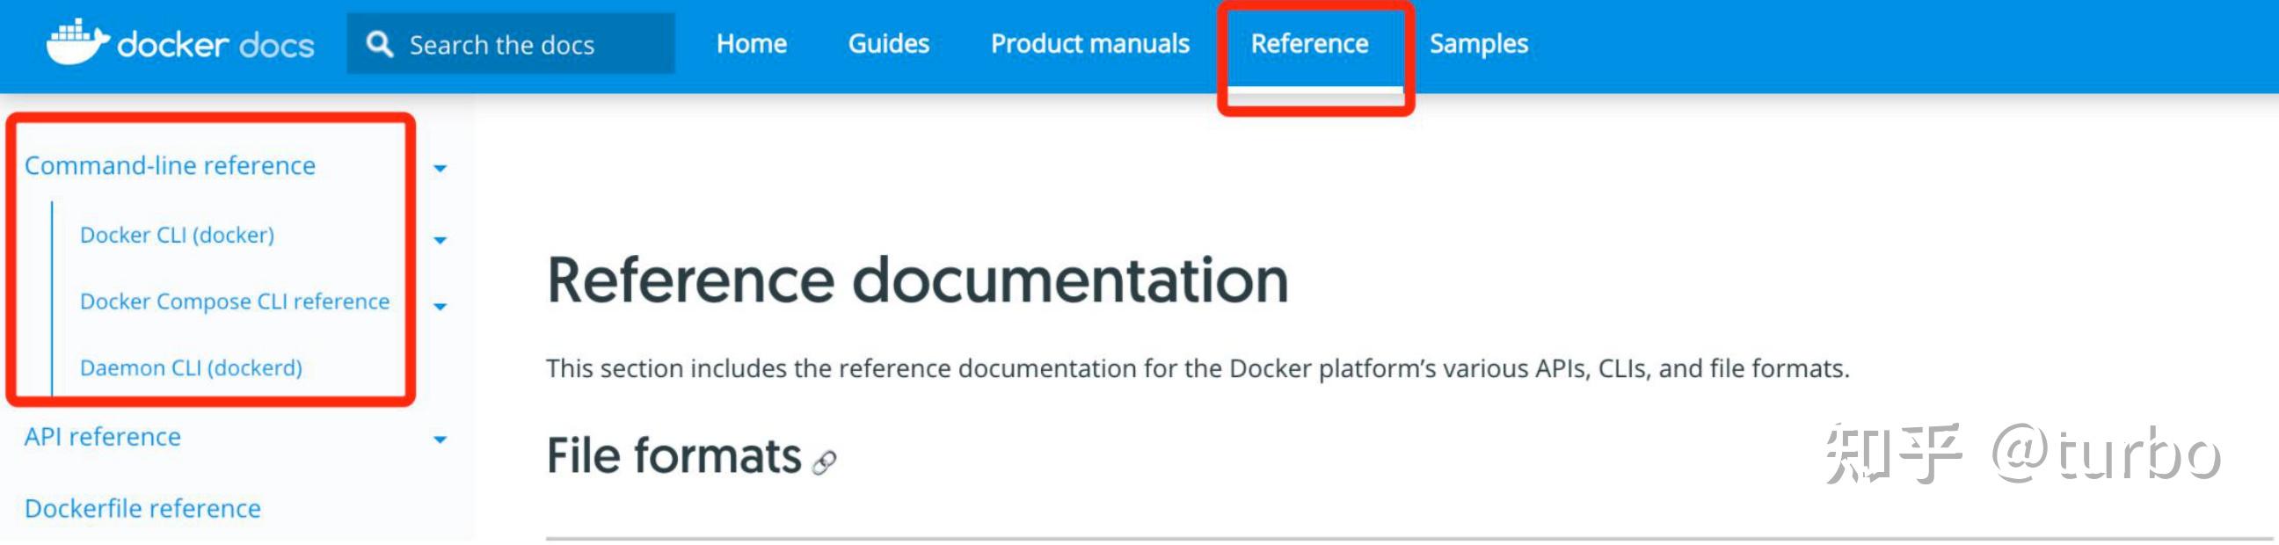
Task: Select the Reference tab in navigation
Action: coord(1309,42)
